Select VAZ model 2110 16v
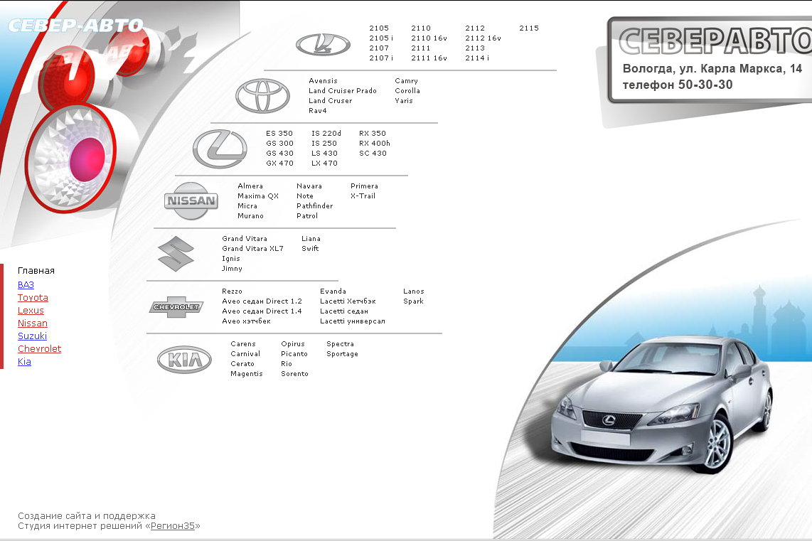The height and width of the screenshot is (541, 812). click(429, 38)
